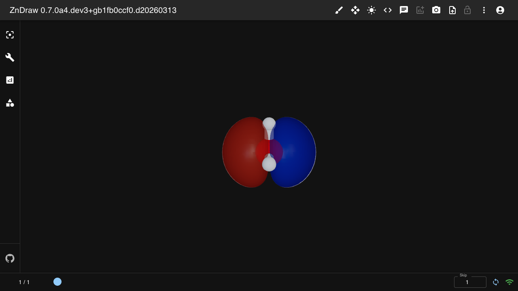Open the three-dot overflow menu
This screenshot has height=291, width=518.
[x=484, y=10]
